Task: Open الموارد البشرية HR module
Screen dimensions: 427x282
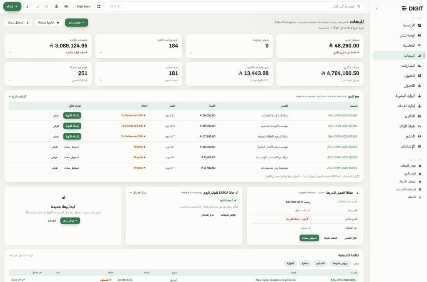Action: tap(398, 96)
